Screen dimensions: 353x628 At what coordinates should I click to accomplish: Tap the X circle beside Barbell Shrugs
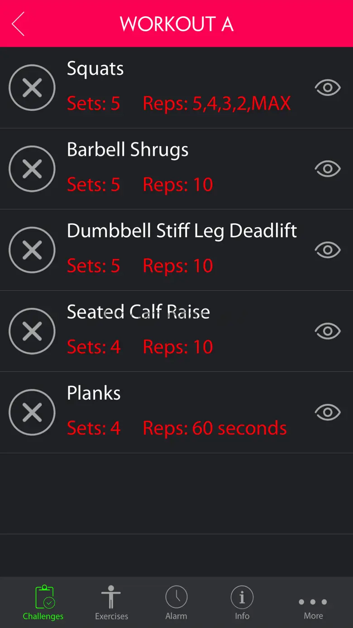click(x=32, y=169)
